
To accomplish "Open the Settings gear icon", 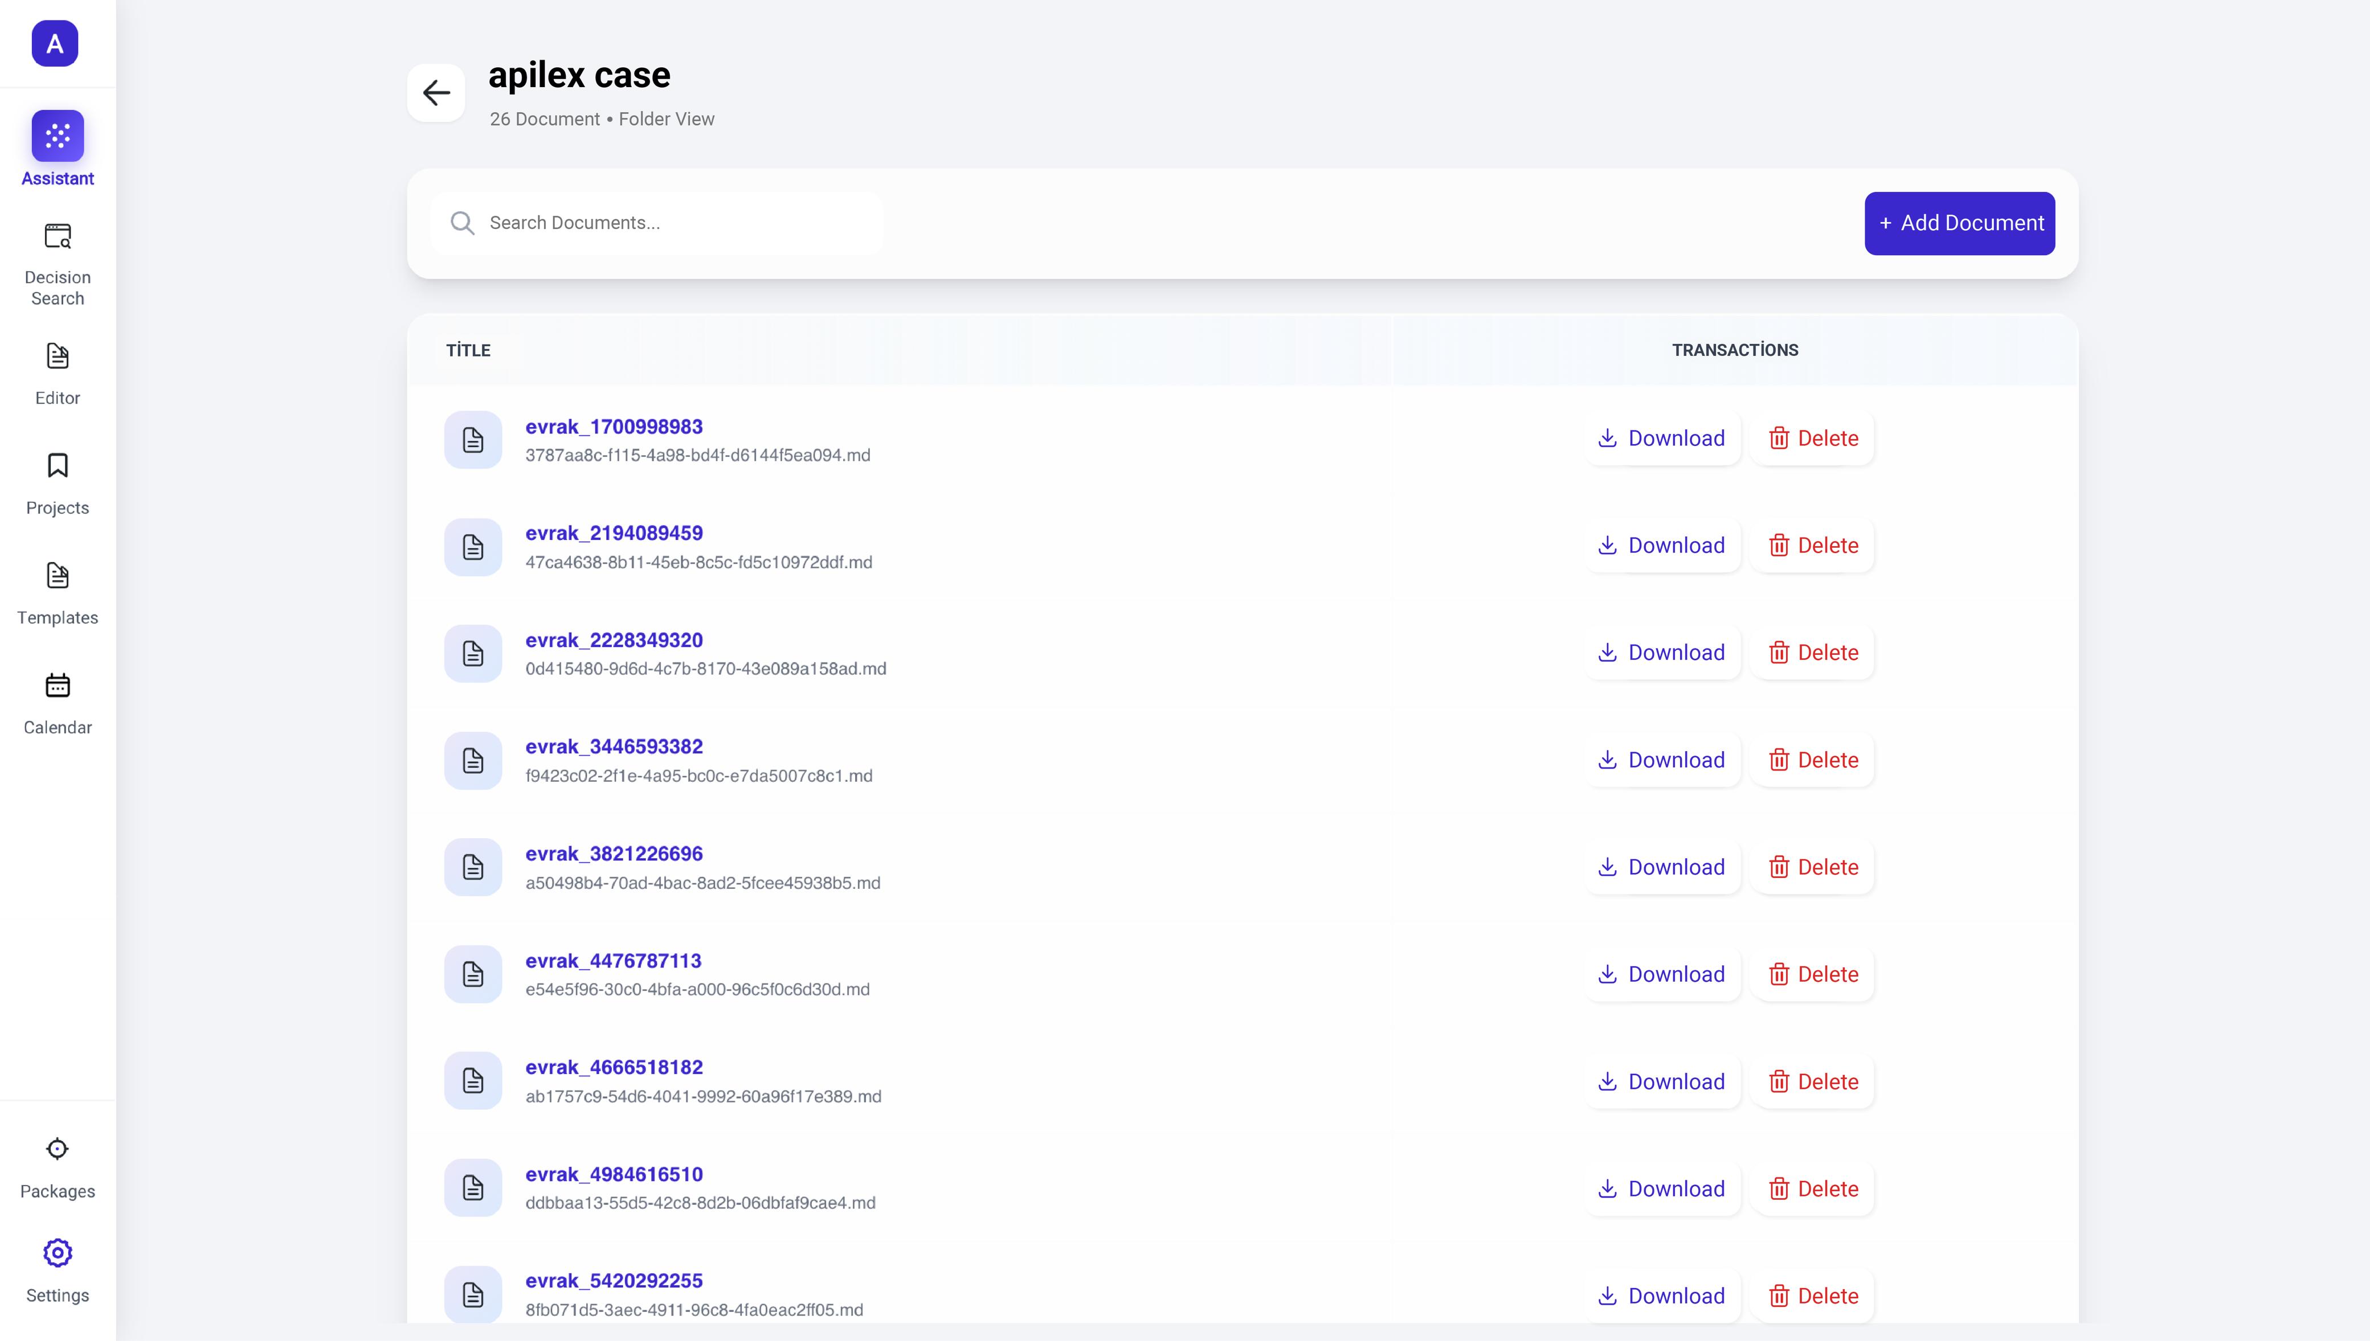I will [x=57, y=1253].
